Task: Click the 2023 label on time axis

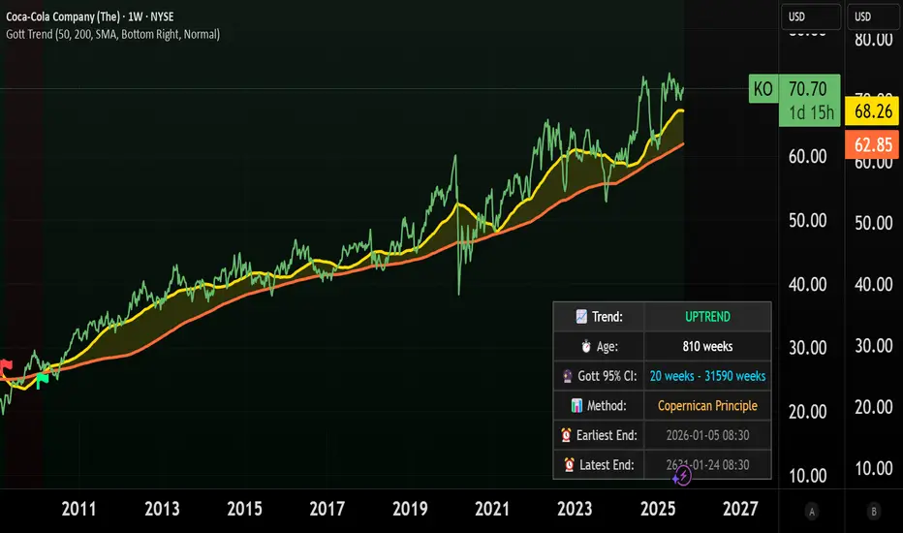Action: (x=575, y=509)
